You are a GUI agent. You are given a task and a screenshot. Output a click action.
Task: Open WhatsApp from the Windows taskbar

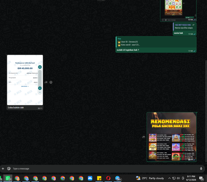tap(8, 178)
